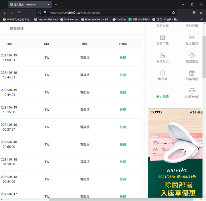This screenshot has height=201, width=206.
Task: View IP info for 2021-07-19 08:27:27
Action: (123, 127)
